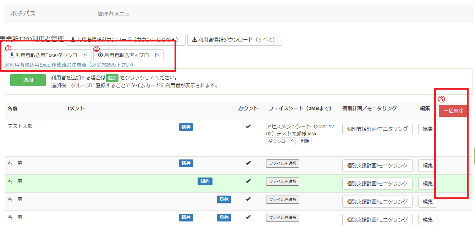Toggle the カウント checkmark for テスト太郎

[248, 127]
